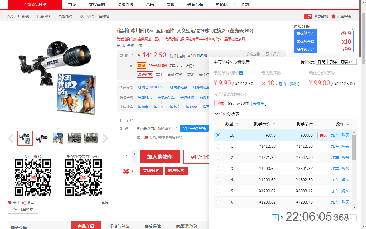Click the 加入购物车 button
Image resolution: width=366 pixels, height=229 pixels.
pyautogui.click(x=160, y=157)
